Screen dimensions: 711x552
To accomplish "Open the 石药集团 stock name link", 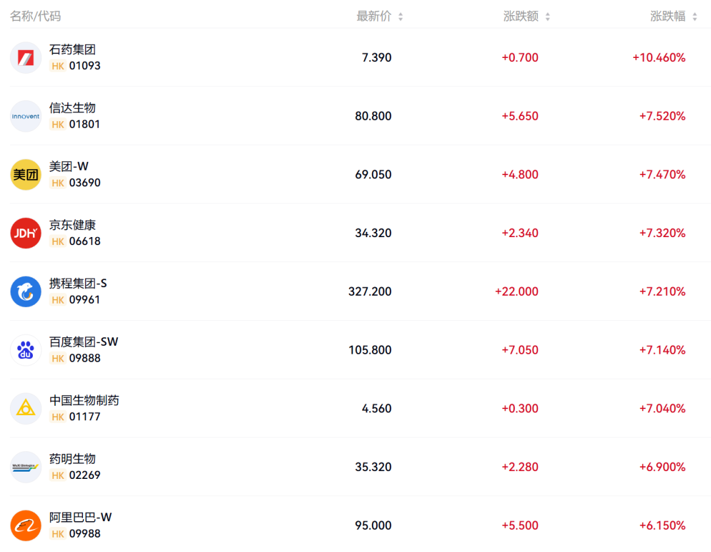I will (x=72, y=49).
